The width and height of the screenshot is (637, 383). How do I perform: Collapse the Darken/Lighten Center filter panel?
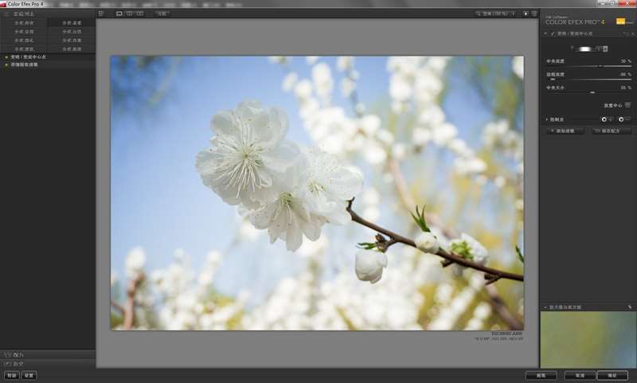click(545, 33)
